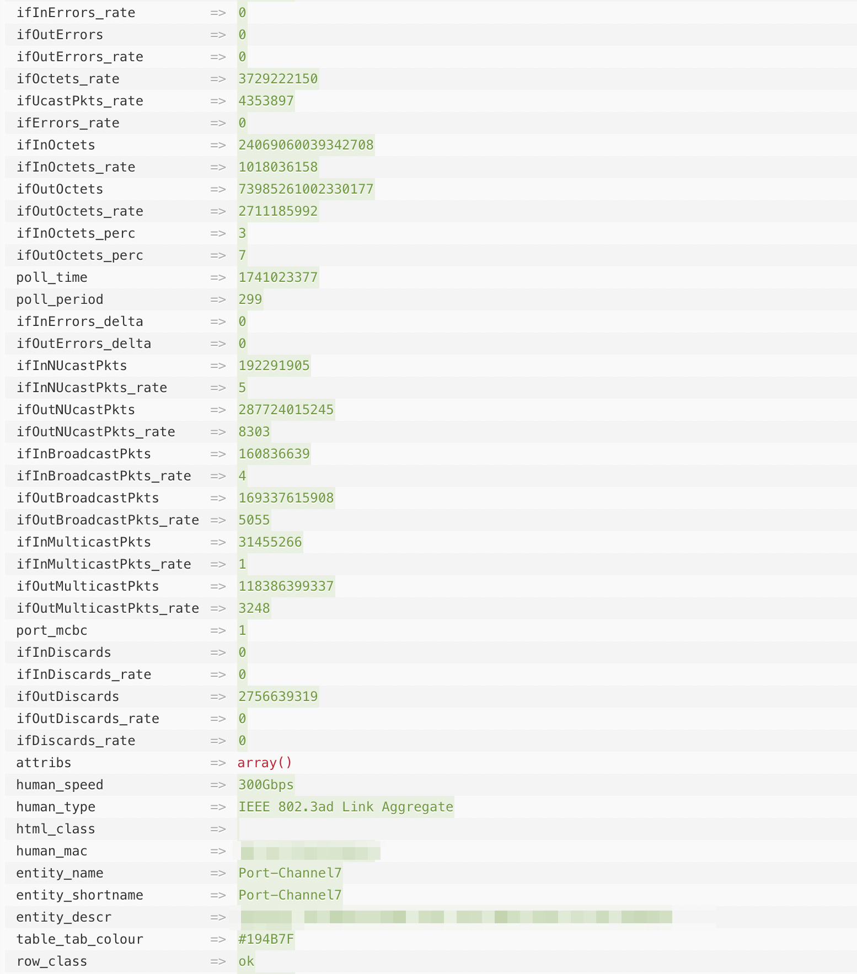Select the ifOutNUcastPkts_rate value 8303

(254, 432)
